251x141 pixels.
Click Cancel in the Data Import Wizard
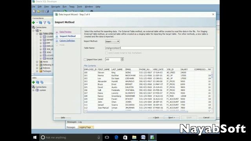(206, 117)
